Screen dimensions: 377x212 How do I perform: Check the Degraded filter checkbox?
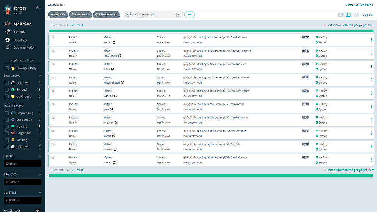(x=7, y=133)
